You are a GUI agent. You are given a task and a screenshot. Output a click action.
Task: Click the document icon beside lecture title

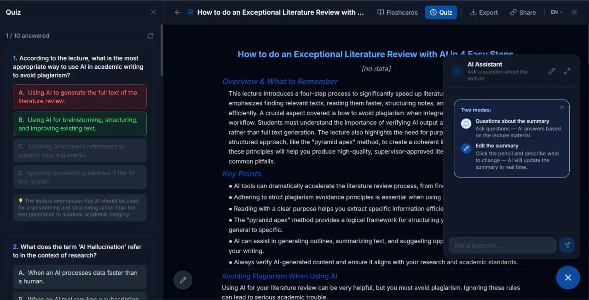(191, 12)
